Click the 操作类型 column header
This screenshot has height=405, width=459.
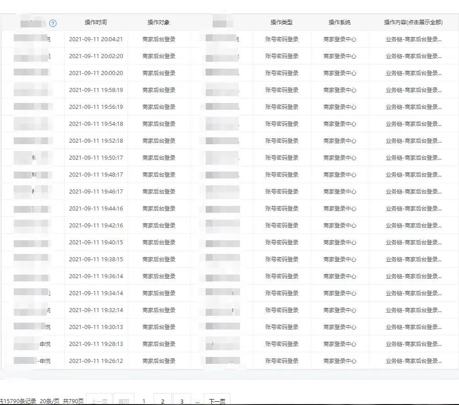pos(281,22)
